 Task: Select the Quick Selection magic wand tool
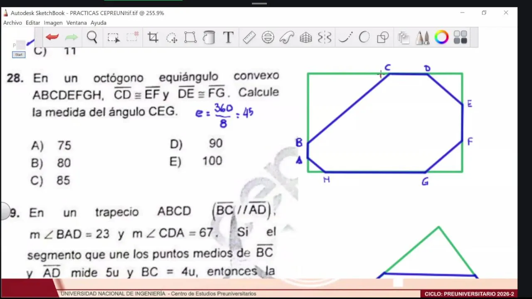[133, 37]
